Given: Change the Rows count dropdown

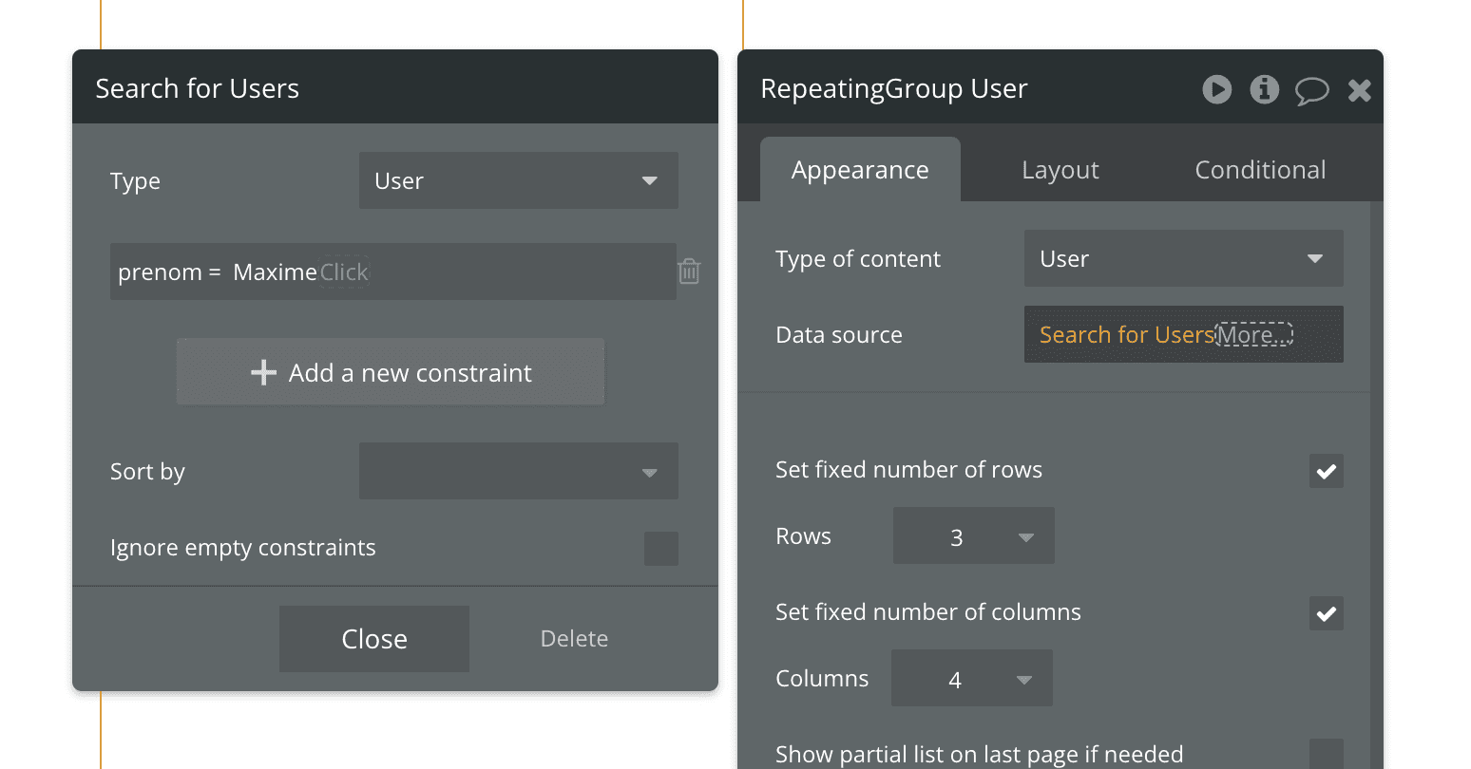Looking at the screenshot, I should [x=973, y=536].
